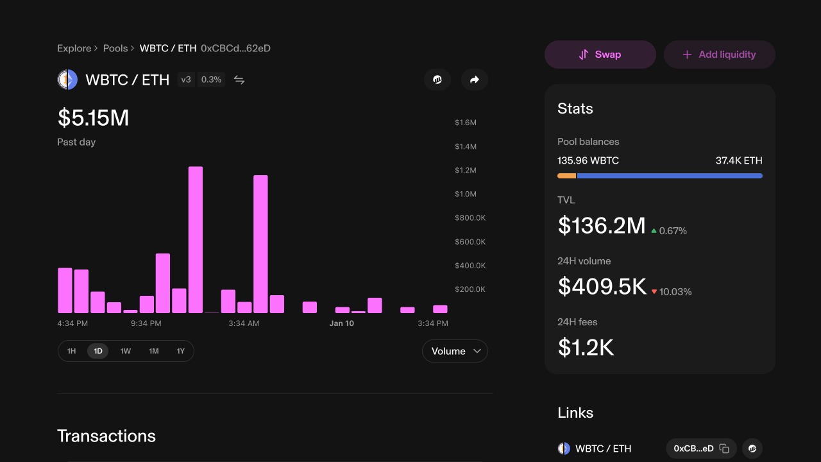Viewport: 821px width, 462px height.
Task: Click the 10.03% volume change indicator
Action: [x=672, y=291]
